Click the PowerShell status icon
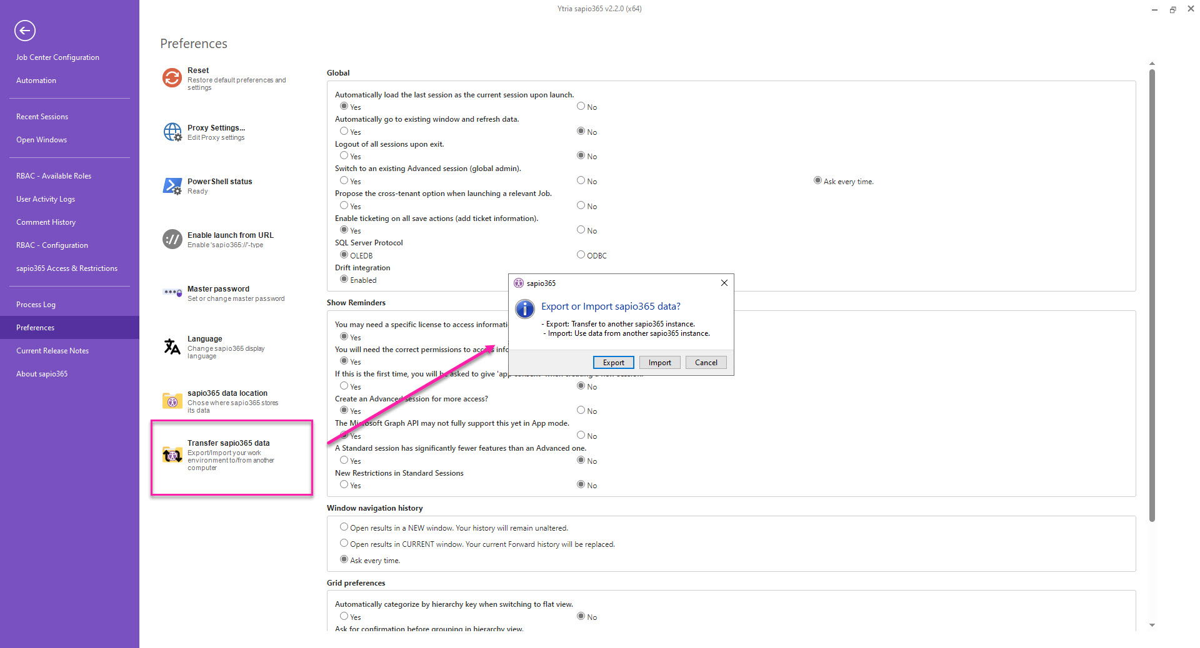This screenshot has width=1200, height=648. [172, 185]
